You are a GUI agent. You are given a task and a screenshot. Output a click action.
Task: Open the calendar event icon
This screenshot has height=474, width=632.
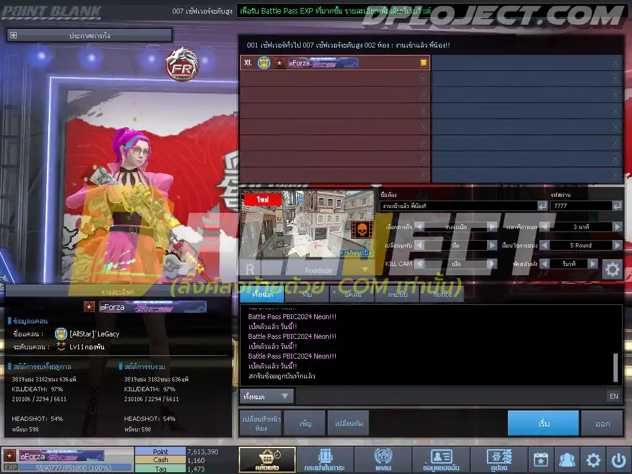(541, 459)
